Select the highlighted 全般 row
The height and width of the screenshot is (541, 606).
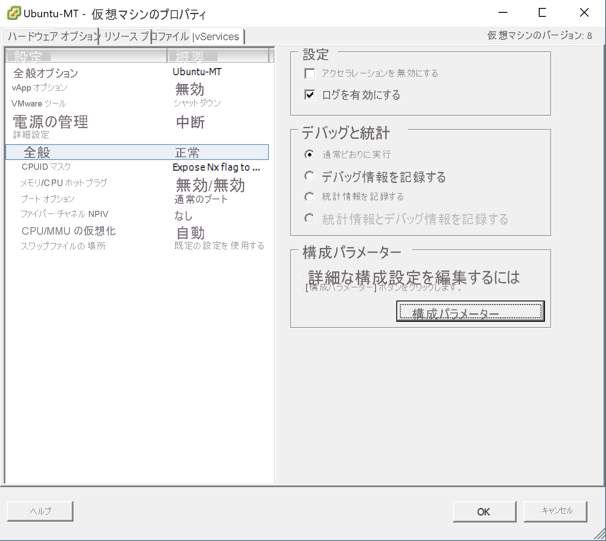(x=137, y=152)
